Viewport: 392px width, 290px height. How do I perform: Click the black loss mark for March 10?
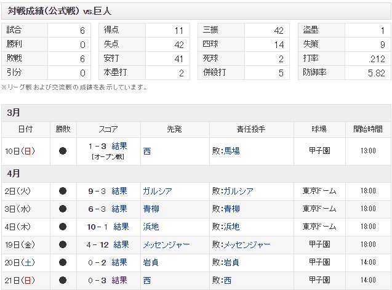(x=63, y=151)
